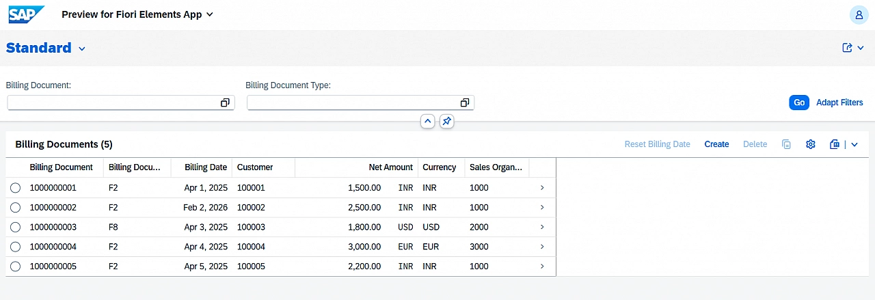The height and width of the screenshot is (300, 875).
Task: Expand the Standard view variant dropdown
Action: pos(82,49)
